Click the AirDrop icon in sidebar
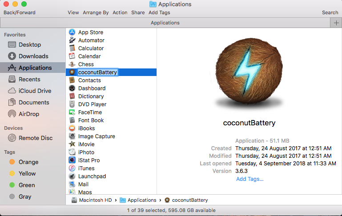The height and width of the screenshot is (216, 342). pos(12,114)
